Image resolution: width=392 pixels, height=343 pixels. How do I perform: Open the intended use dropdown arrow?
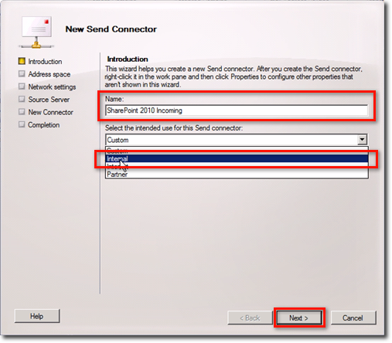pyautogui.click(x=362, y=139)
